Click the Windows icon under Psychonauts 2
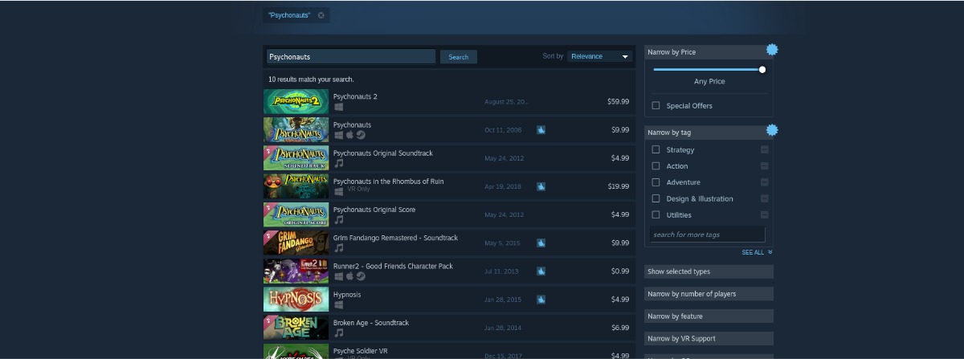Viewport: 964px width, 359px height. point(339,107)
